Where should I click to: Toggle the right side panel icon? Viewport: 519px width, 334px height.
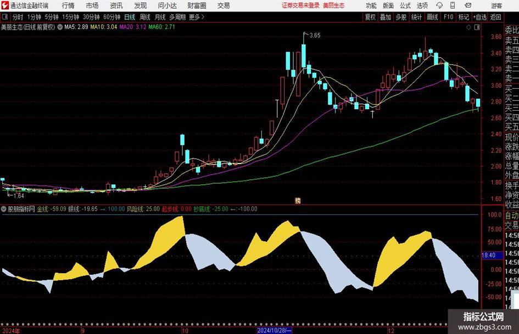[x=477, y=27]
